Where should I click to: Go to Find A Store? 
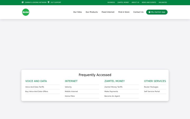pyautogui.click(x=124, y=12)
